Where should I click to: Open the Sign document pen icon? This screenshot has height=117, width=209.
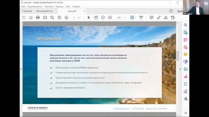[x=166, y=18]
